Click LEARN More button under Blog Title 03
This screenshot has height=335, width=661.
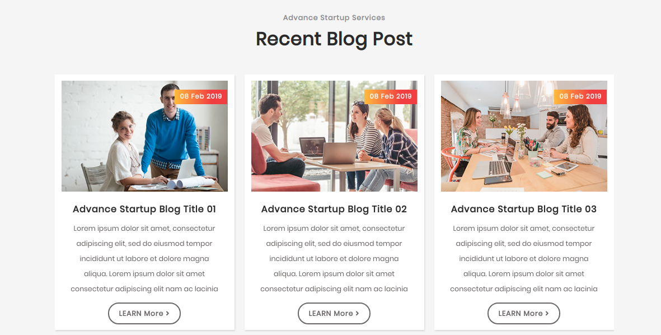[x=523, y=314]
